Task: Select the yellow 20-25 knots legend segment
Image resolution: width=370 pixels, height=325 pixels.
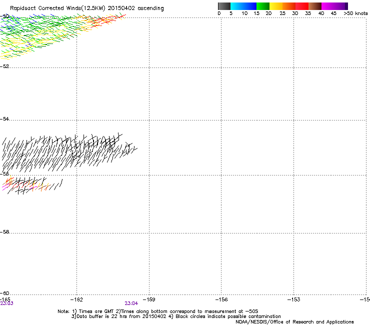Action: [276, 6]
